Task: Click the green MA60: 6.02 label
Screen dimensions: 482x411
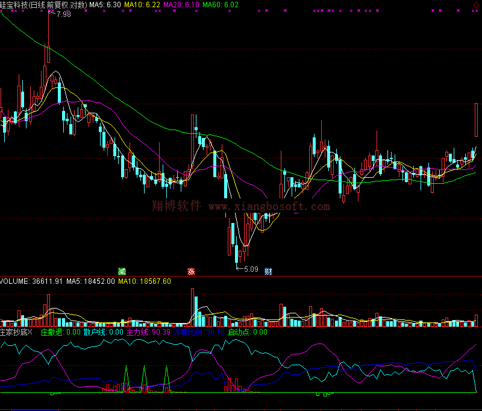Action: (x=221, y=5)
